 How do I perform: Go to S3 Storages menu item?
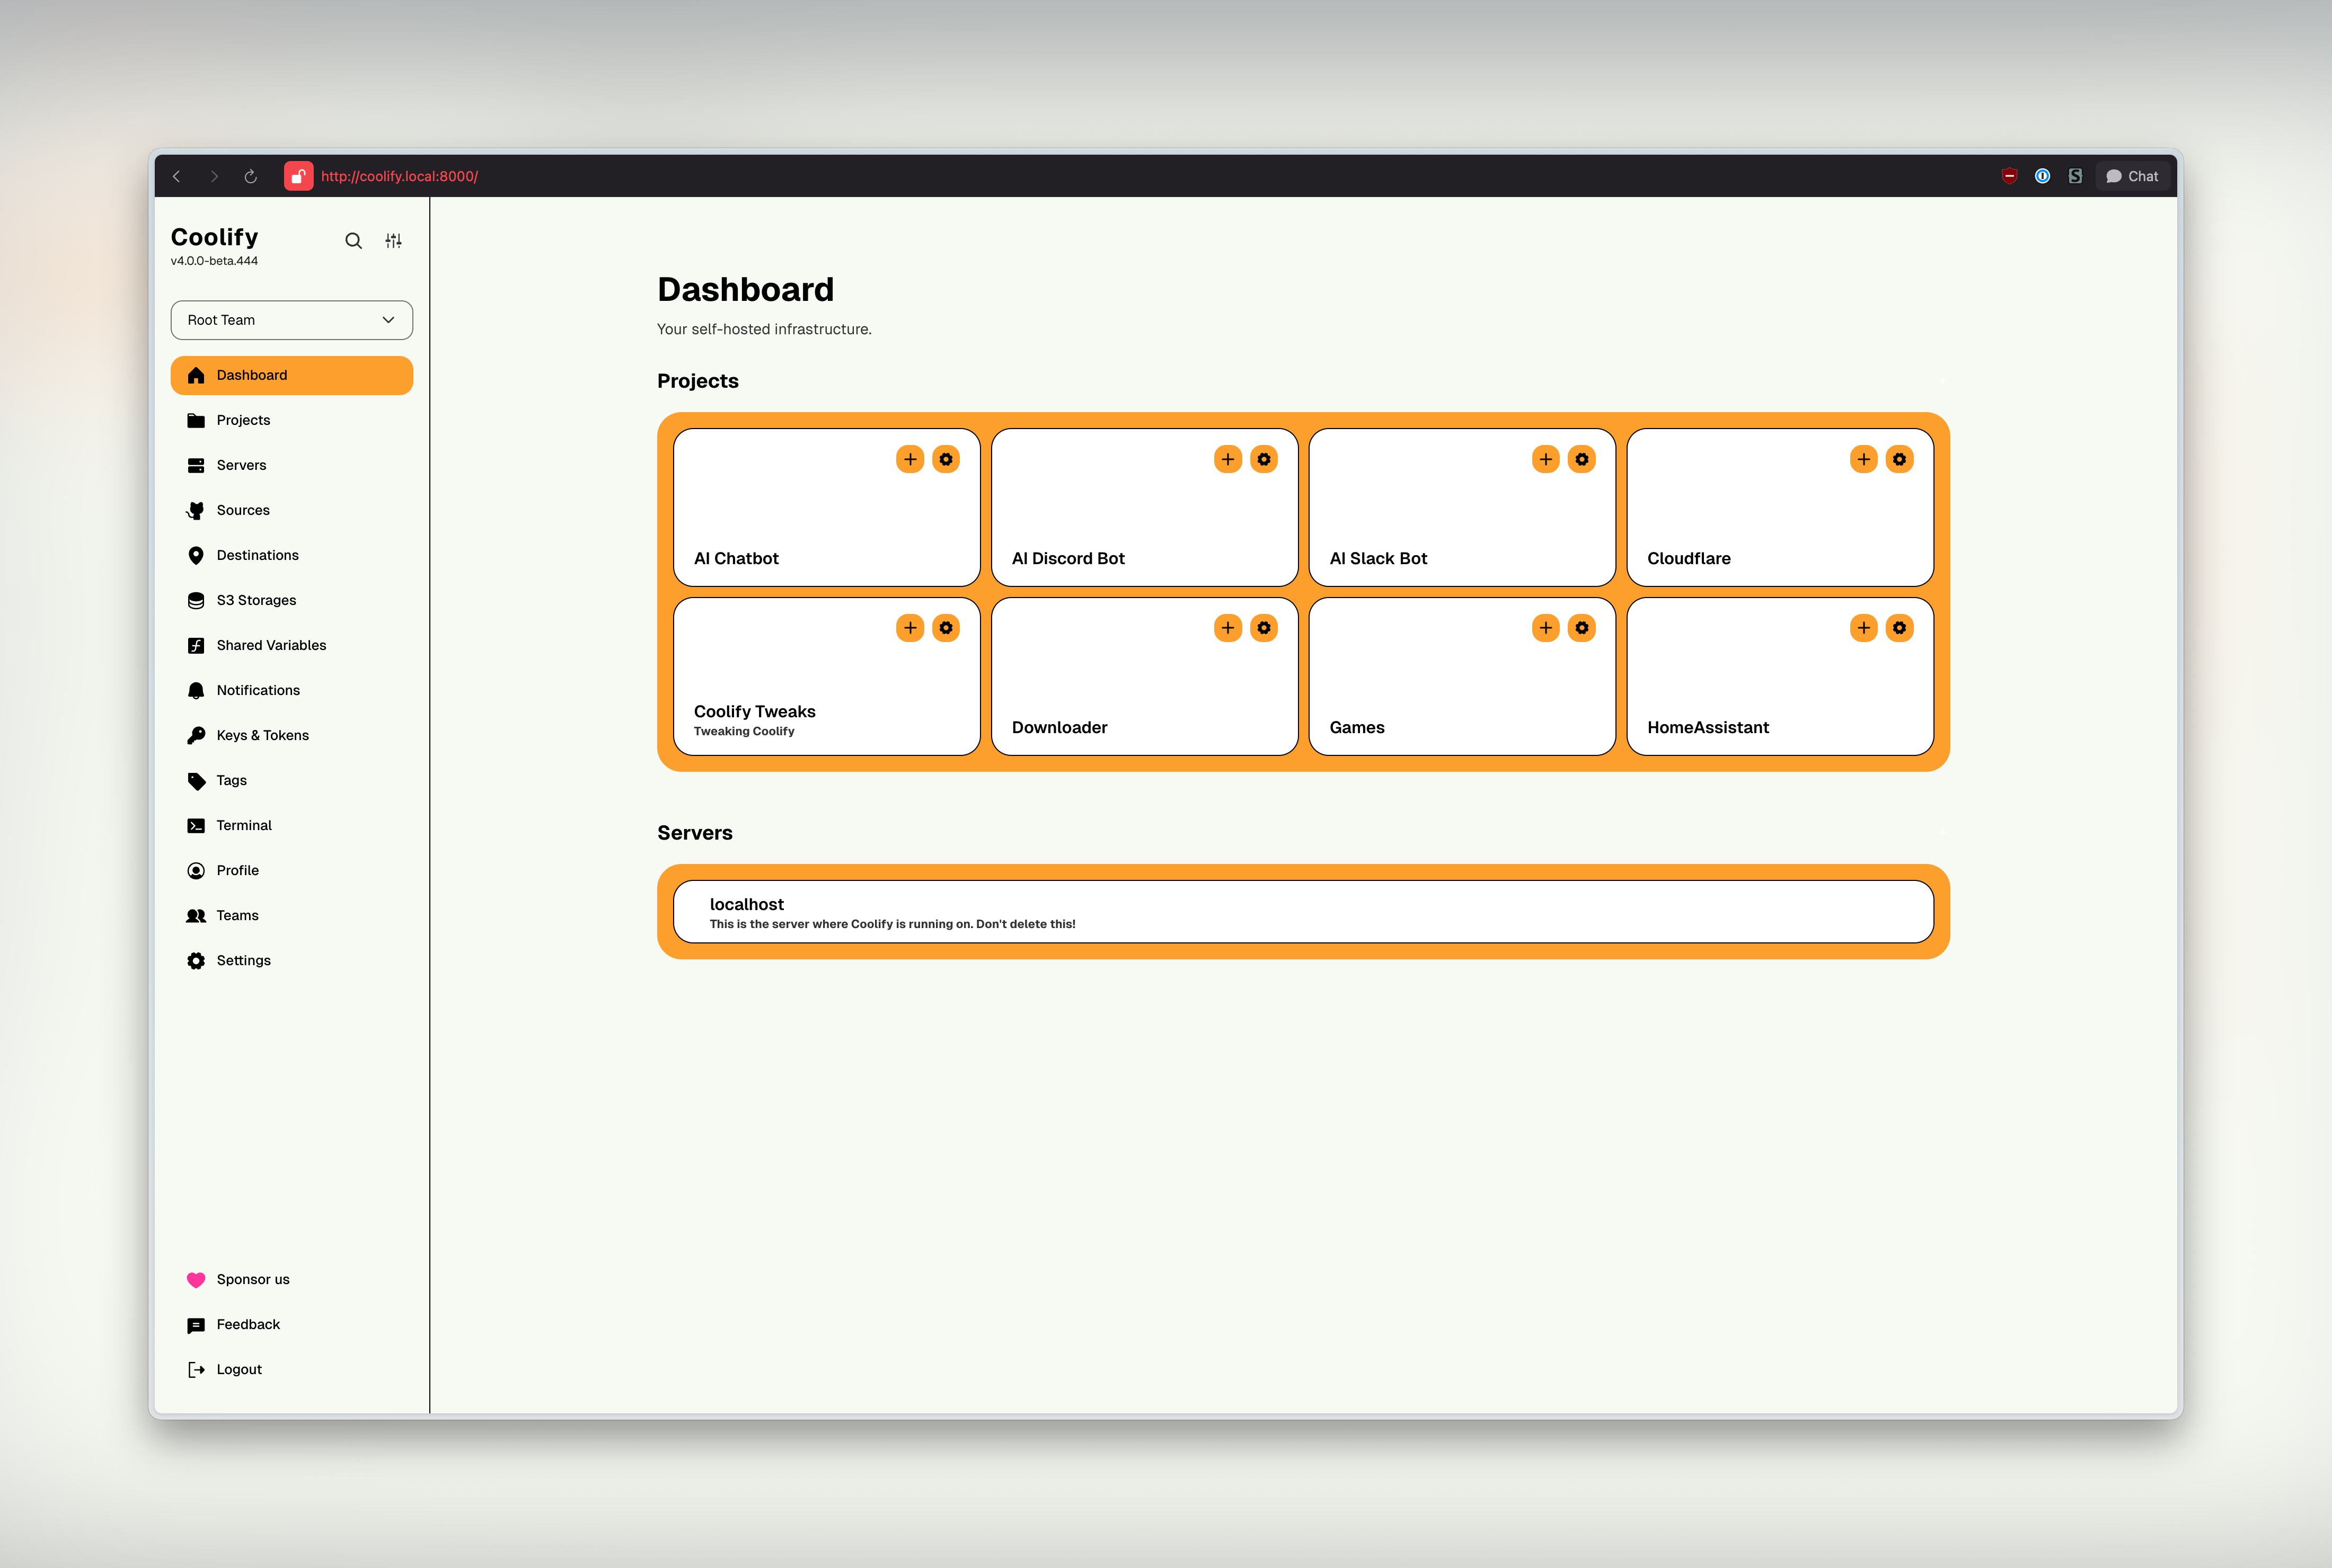click(256, 600)
